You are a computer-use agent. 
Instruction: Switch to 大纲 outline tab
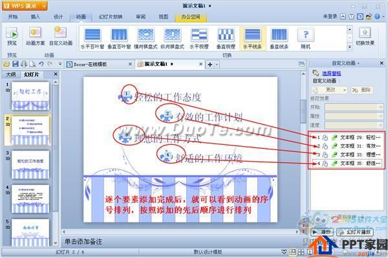[x=10, y=74]
